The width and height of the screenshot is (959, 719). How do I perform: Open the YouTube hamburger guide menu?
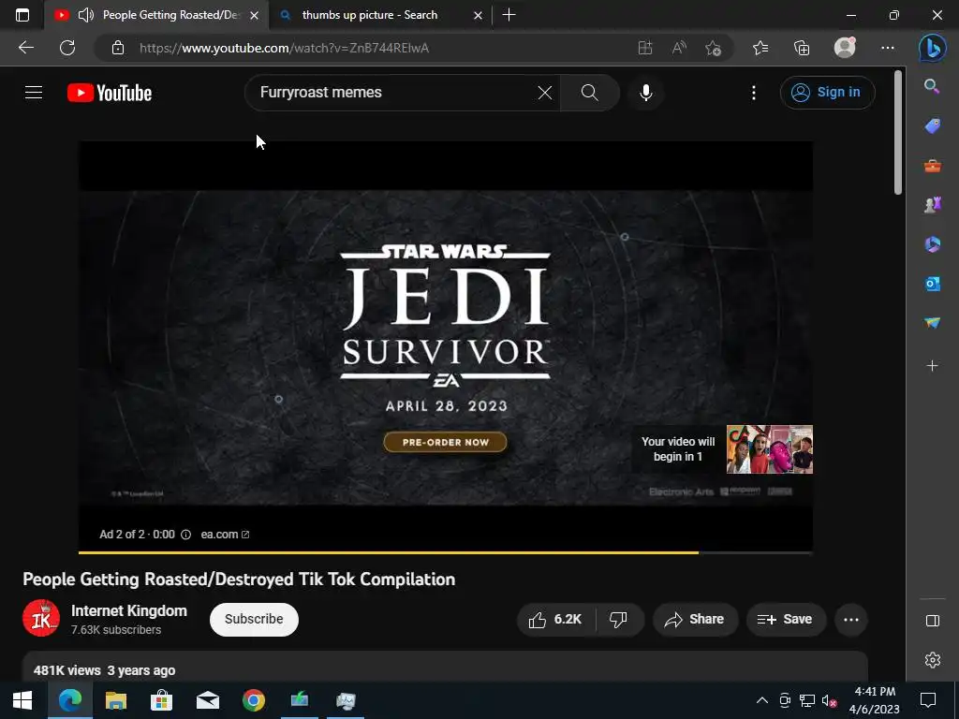point(34,93)
